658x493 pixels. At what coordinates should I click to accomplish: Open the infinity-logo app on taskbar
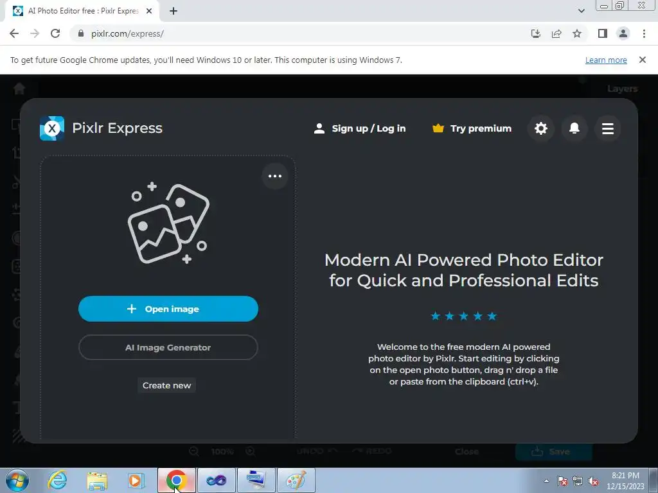pos(216,480)
